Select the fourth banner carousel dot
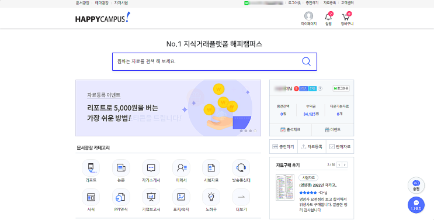Image resolution: width=434 pixels, height=220 pixels. click(x=255, y=130)
